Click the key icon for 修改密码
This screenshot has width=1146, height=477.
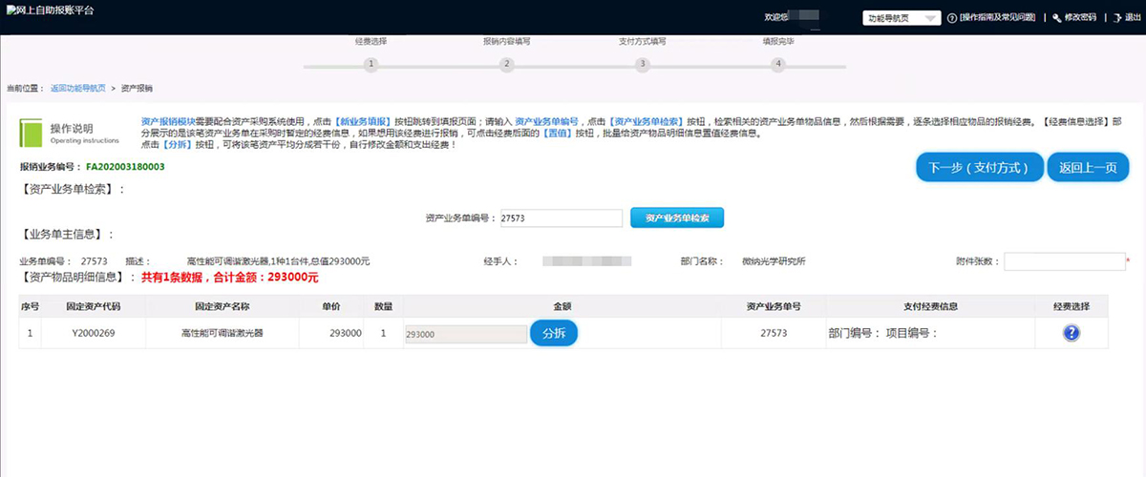1056,18
